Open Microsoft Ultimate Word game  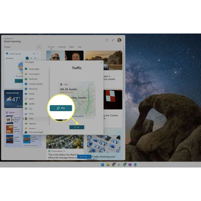13,120
